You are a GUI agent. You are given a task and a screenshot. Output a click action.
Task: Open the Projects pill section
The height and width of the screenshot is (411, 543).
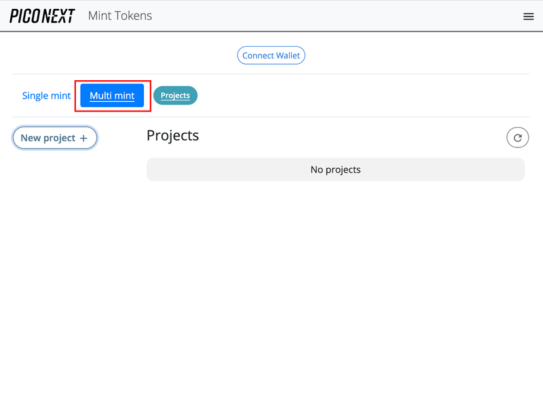coord(175,96)
